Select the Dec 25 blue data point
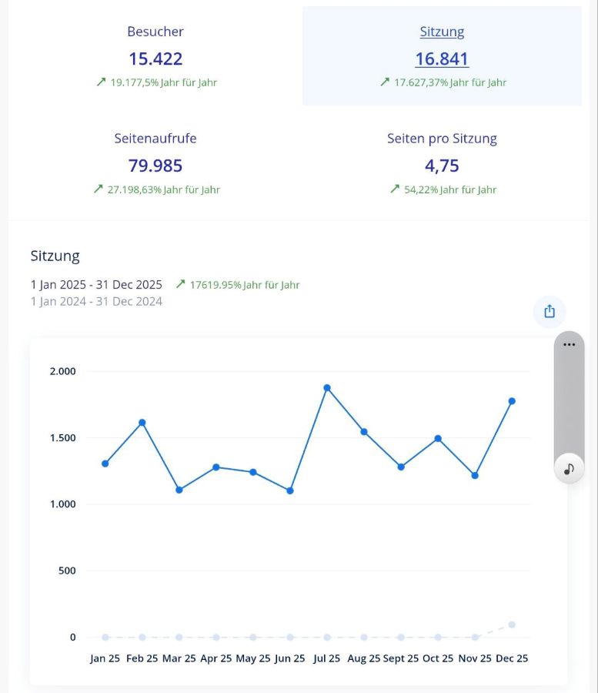This screenshot has width=598, height=693. (512, 401)
